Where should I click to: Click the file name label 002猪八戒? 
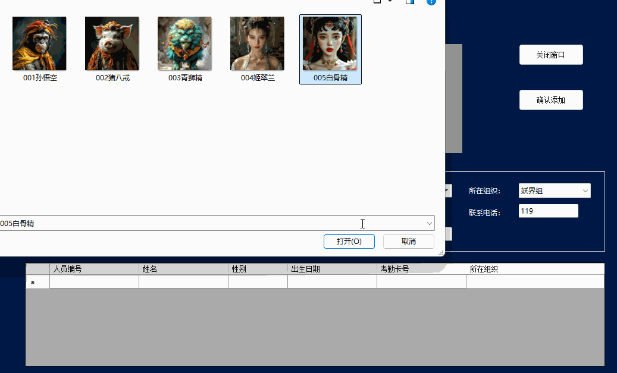tap(112, 78)
